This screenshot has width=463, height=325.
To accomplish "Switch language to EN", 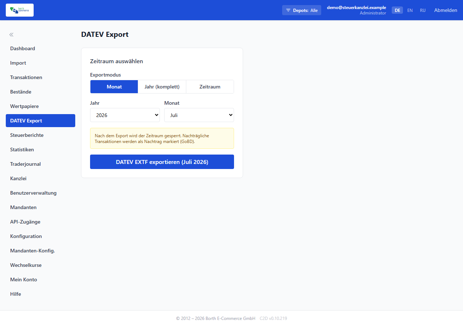I will pos(410,10).
